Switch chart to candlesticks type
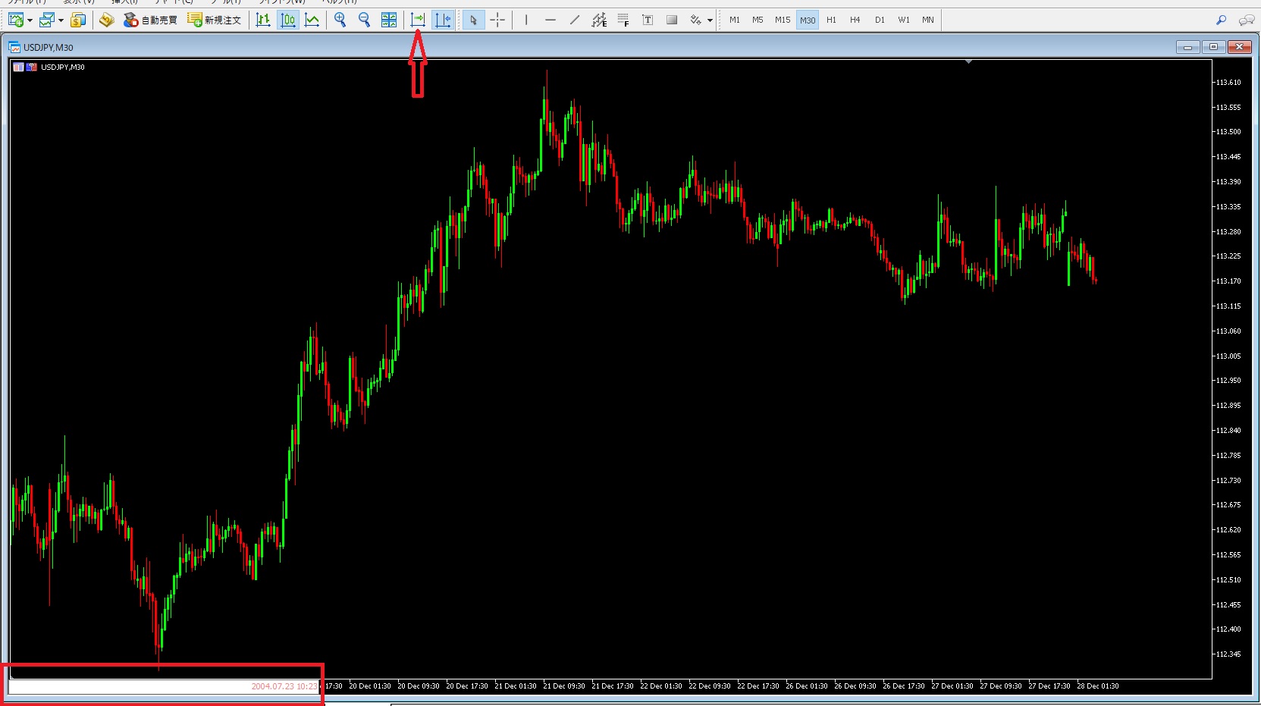The height and width of the screenshot is (706, 1261). pos(288,20)
